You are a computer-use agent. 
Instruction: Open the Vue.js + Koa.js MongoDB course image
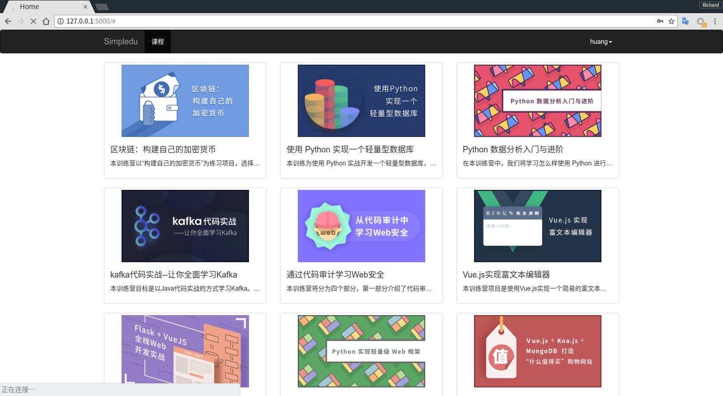click(538, 351)
